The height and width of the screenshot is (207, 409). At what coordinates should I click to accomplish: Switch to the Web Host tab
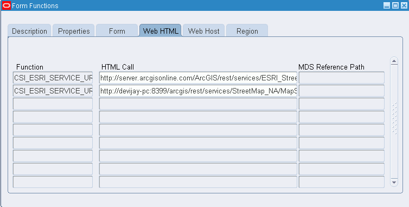coord(203,30)
